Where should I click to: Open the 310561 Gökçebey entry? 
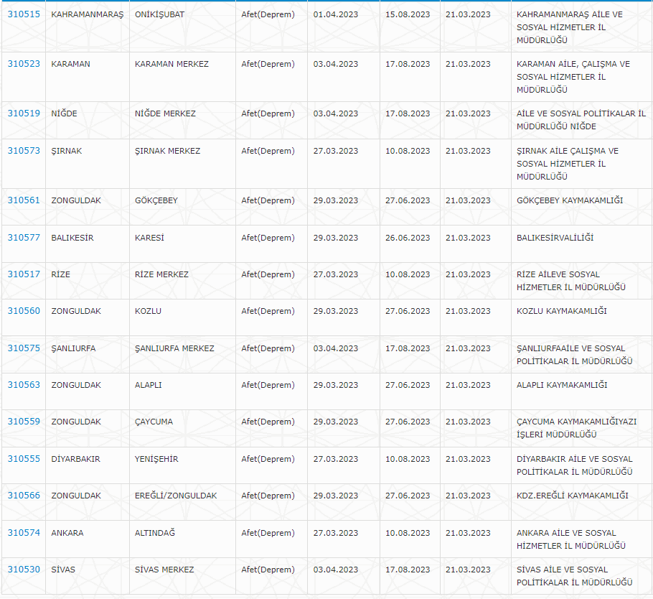tap(24, 200)
